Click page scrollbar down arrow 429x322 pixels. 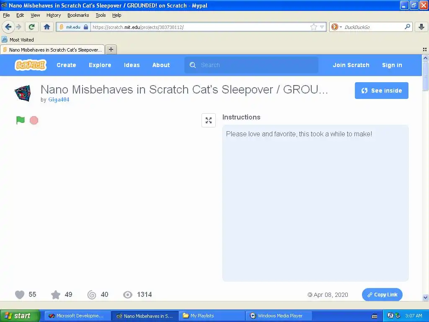pos(425,297)
